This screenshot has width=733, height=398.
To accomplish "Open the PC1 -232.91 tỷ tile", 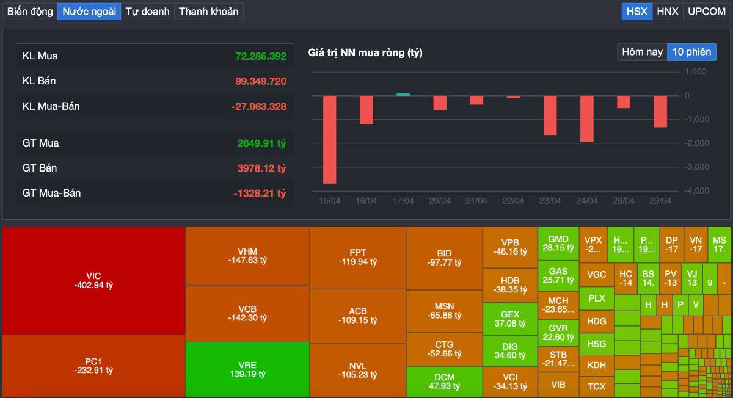I will pos(93,366).
